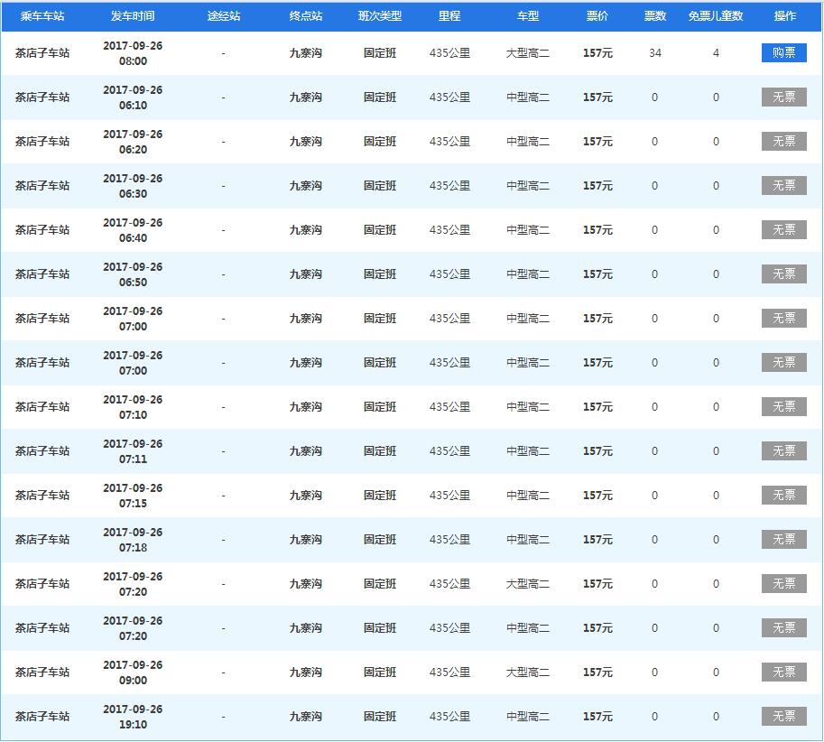This screenshot has width=824, height=742.
Task: Click 无票 button in the 06:10 row
Action: (x=783, y=97)
